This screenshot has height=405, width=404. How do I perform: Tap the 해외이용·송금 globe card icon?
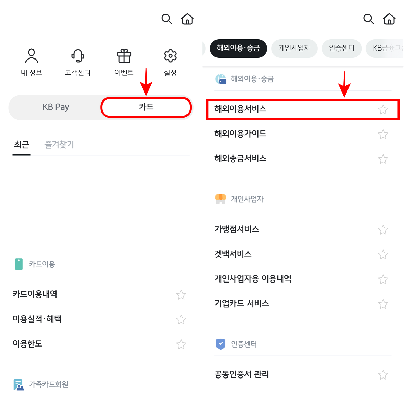[221, 79]
